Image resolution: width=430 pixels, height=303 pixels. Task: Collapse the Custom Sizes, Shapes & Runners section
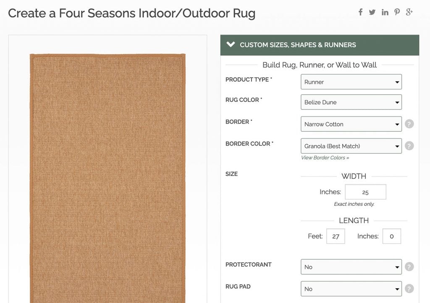click(x=231, y=45)
